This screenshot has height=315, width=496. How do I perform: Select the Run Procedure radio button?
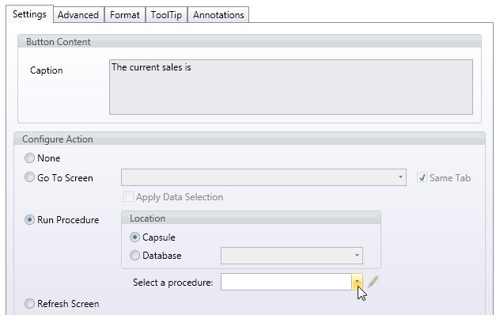click(29, 220)
